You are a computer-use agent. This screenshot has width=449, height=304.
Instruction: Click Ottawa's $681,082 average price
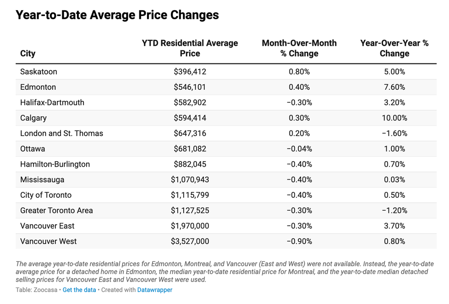(x=190, y=149)
